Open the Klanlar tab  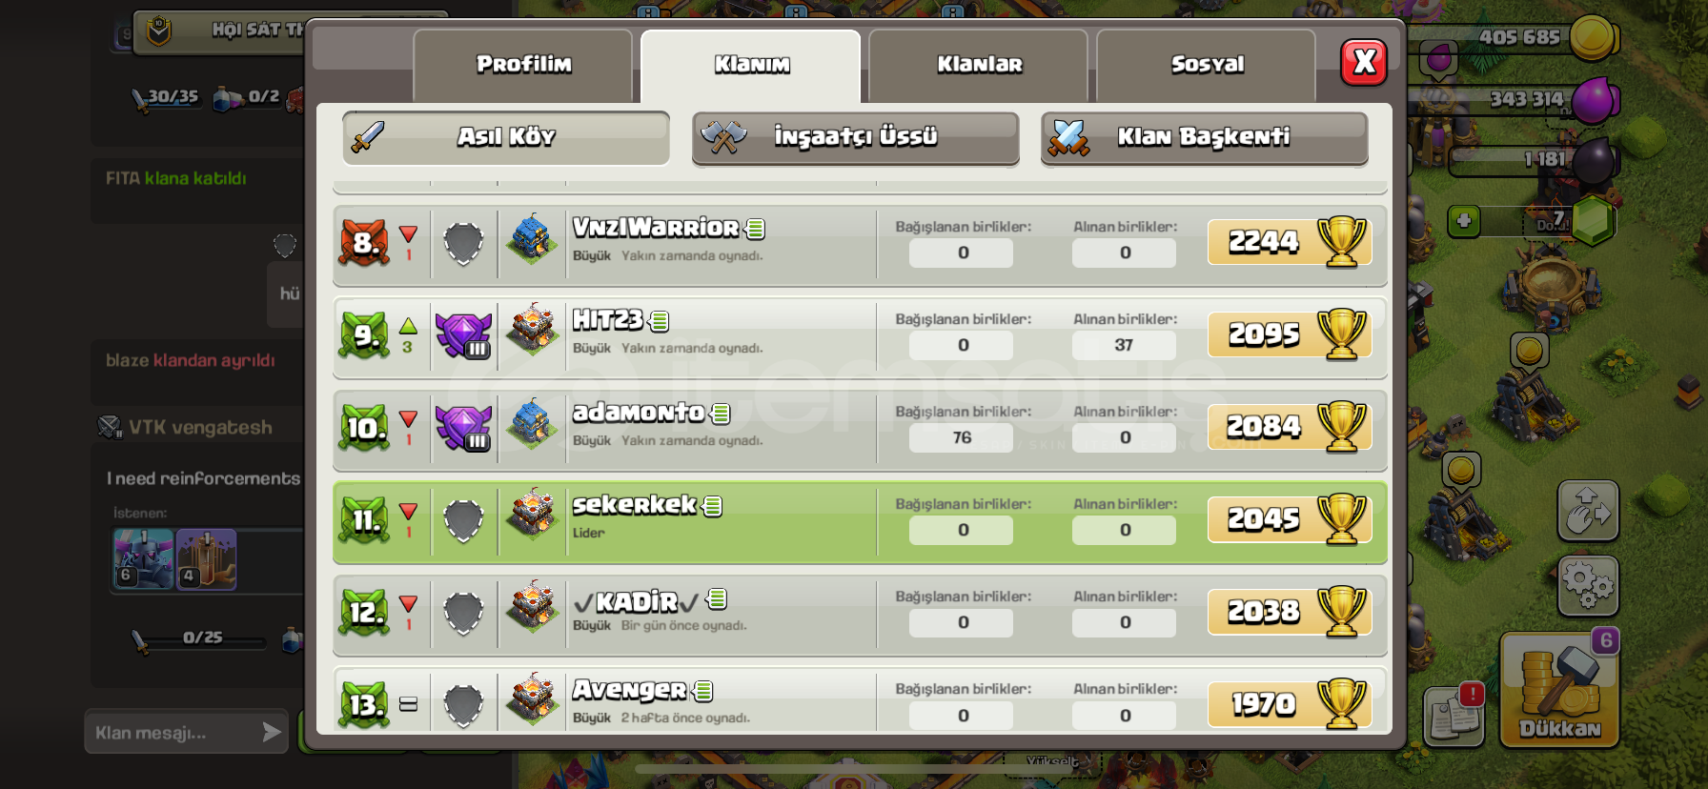point(979,65)
